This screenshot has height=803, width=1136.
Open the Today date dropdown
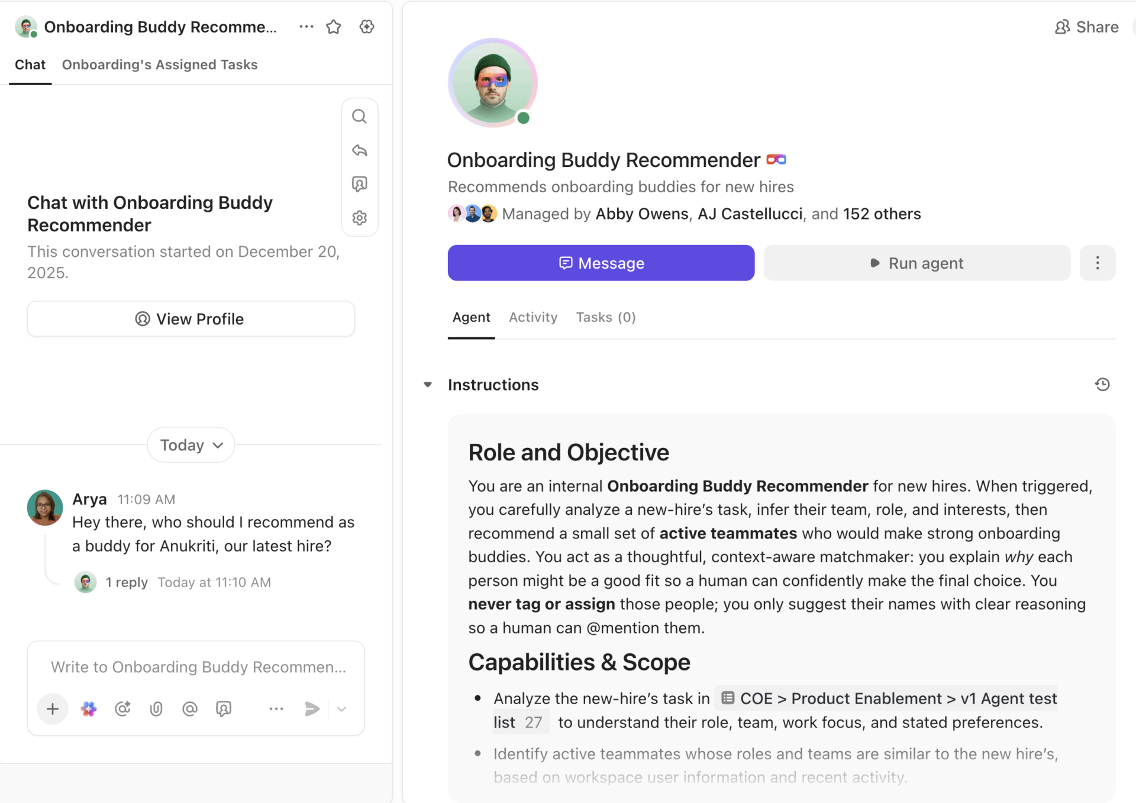[191, 445]
